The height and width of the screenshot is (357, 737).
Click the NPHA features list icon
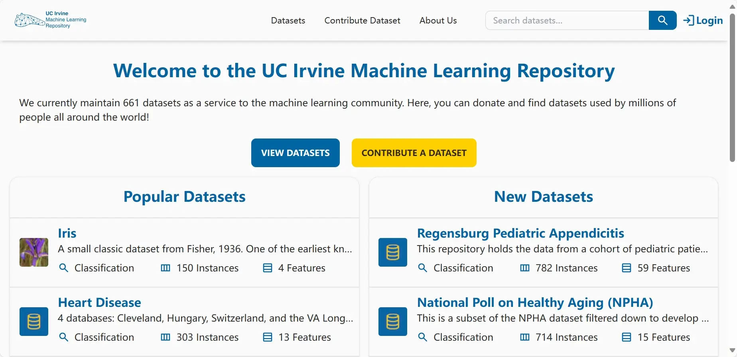(x=627, y=337)
